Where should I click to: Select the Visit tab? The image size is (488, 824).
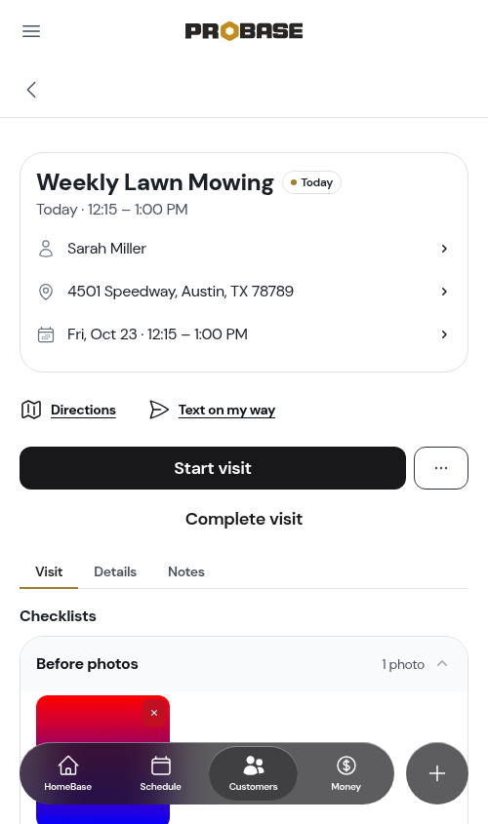(x=49, y=571)
